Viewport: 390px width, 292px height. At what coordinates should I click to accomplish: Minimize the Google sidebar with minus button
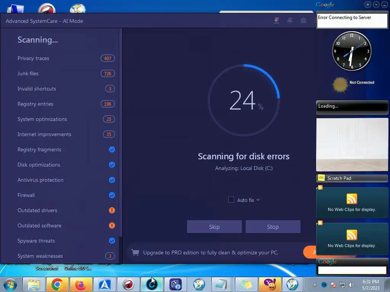[x=384, y=5]
